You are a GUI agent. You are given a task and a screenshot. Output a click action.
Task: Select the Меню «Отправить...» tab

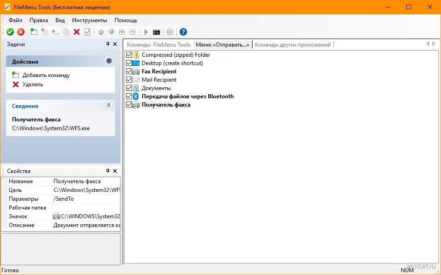223,45
